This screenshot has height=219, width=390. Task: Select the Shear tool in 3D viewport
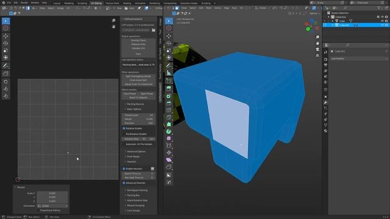(x=169, y=160)
